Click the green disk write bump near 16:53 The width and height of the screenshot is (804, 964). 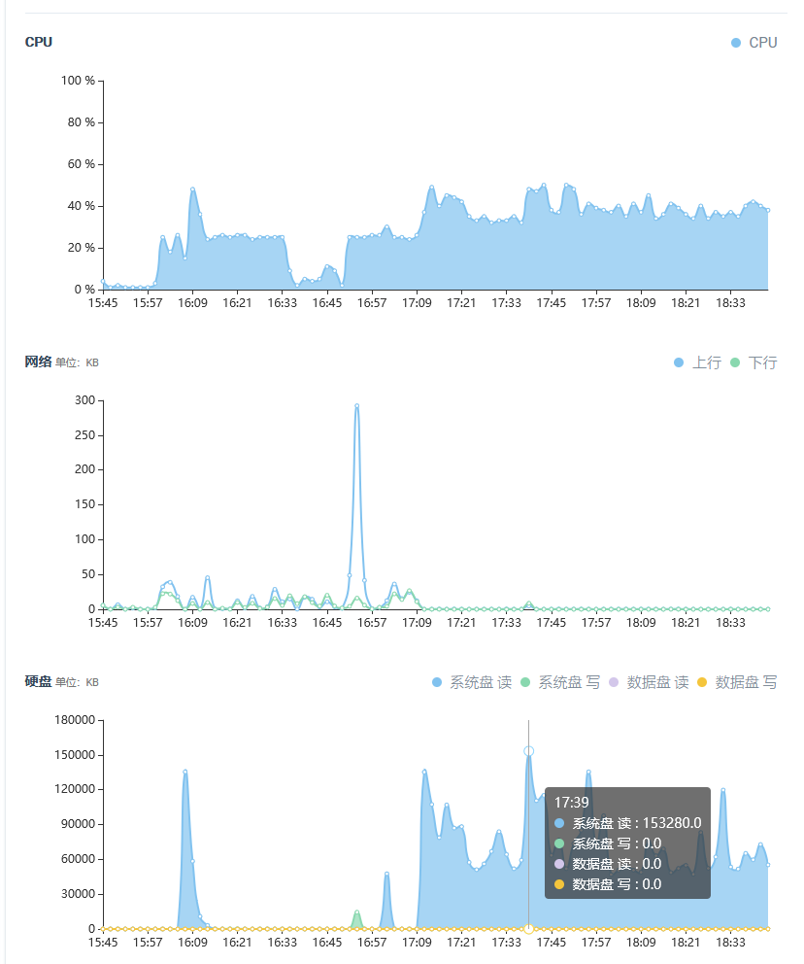pyautogui.click(x=357, y=912)
